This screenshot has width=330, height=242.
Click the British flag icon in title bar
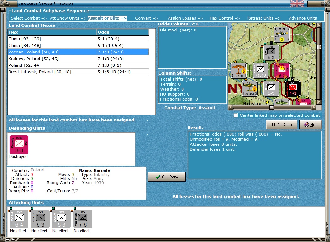click(297, 3)
